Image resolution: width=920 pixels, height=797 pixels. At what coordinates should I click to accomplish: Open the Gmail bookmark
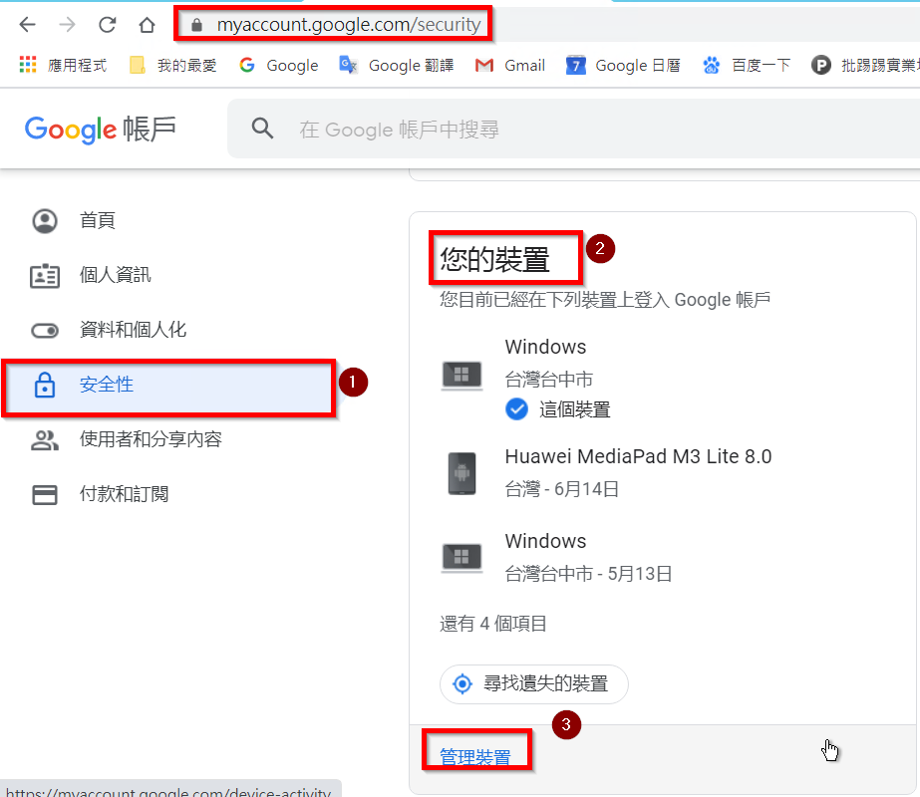coord(510,65)
